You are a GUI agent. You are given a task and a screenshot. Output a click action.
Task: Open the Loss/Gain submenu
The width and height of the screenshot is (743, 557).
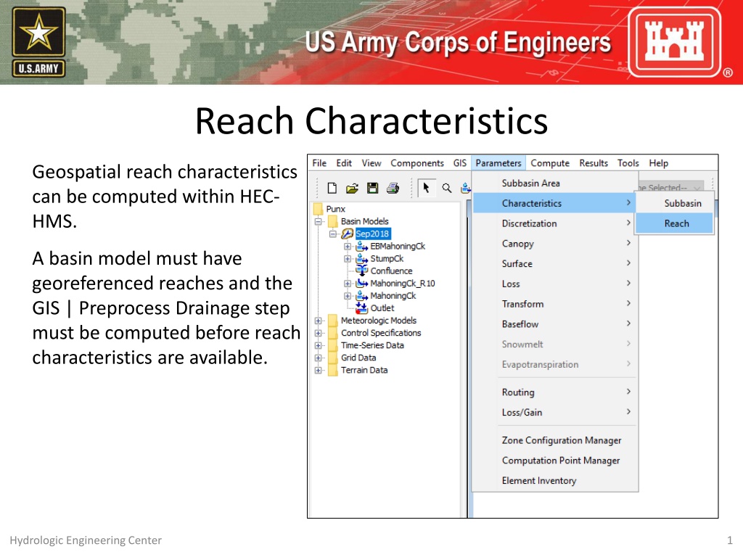tap(555, 412)
